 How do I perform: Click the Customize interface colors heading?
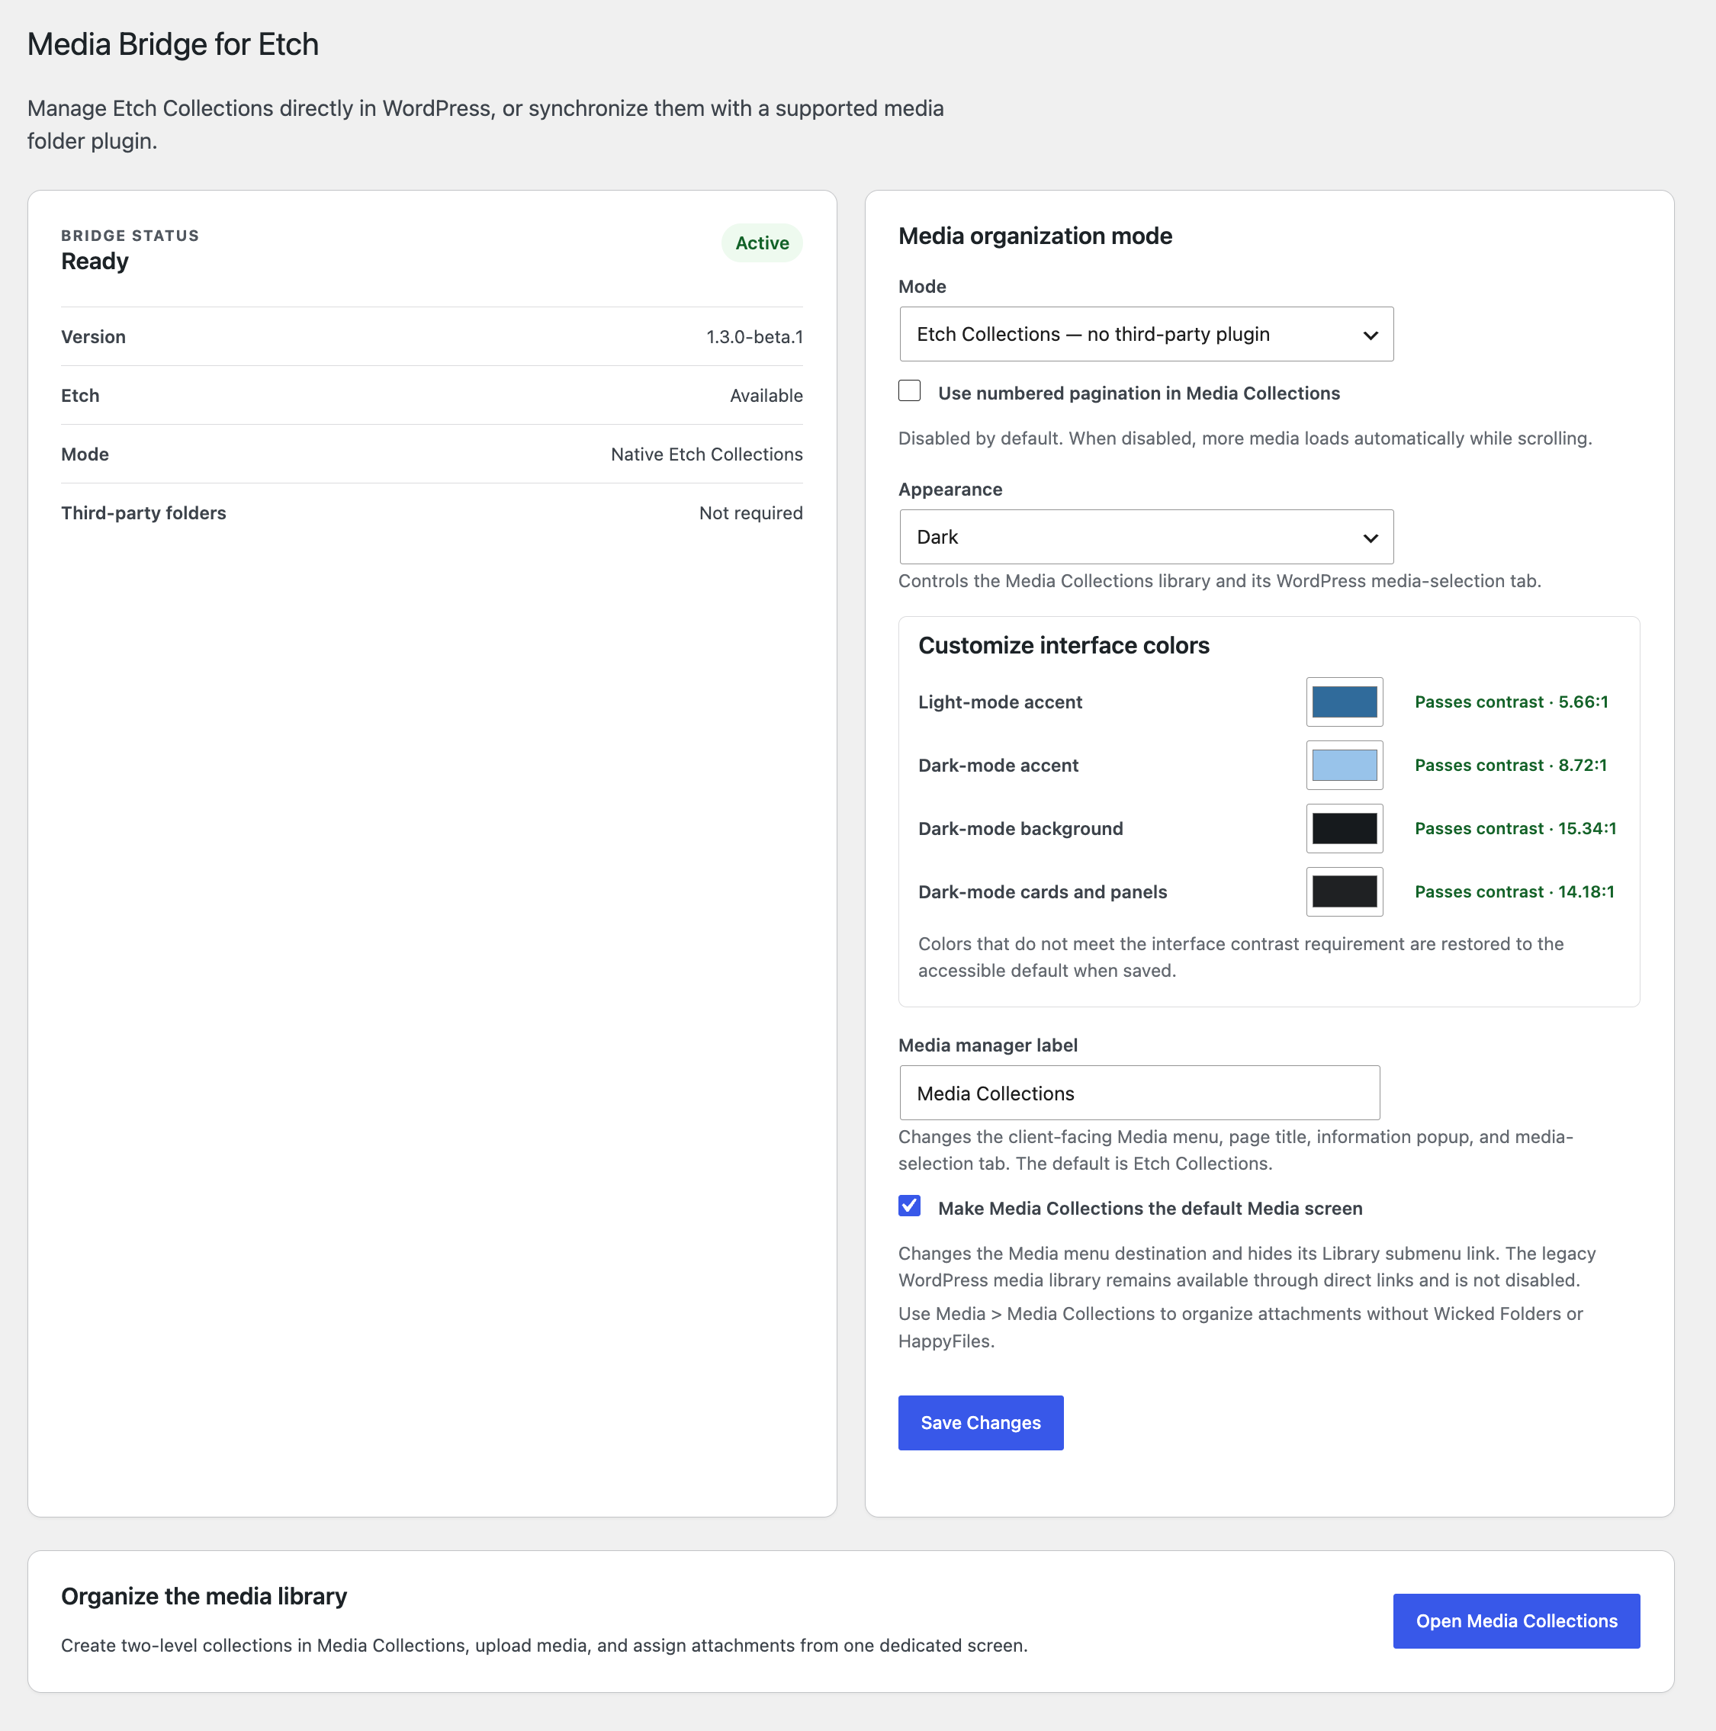tap(1064, 645)
